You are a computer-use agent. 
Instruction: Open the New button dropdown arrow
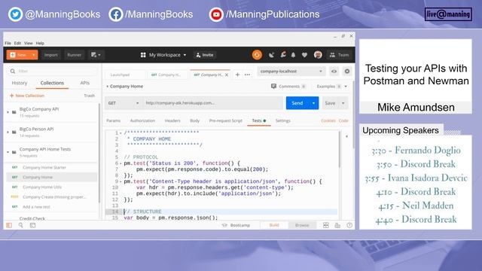[x=33, y=55]
